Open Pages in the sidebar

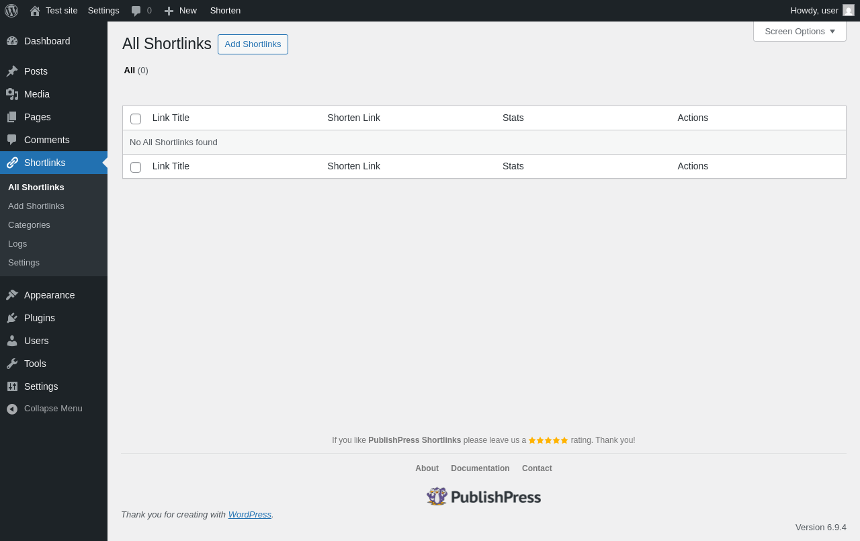[54, 117]
